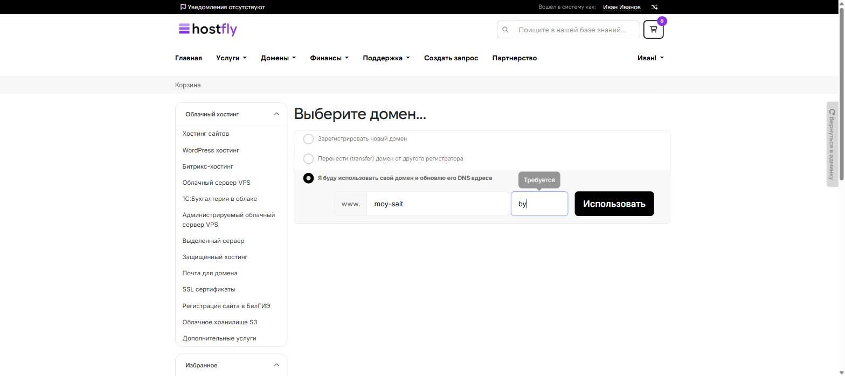Go to Главная menu item
Viewport: 845px width, 376px height.
pyautogui.click(x=189, y=58)
